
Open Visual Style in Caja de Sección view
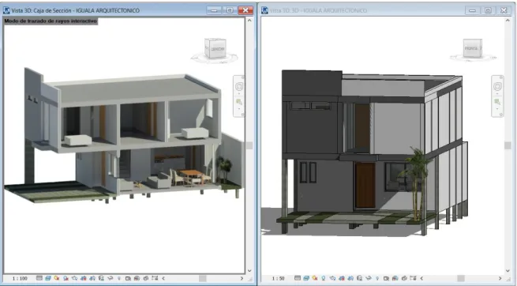click(48, 278)
